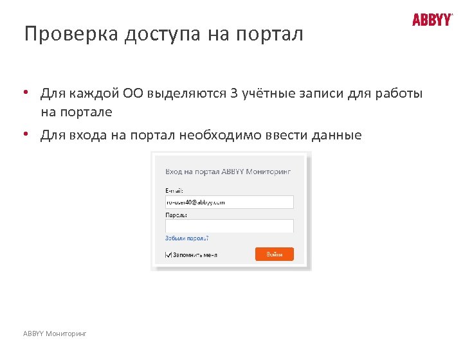
Task: Select the slide title 'Проверка доступа на портал'
Action: (163, 33)
